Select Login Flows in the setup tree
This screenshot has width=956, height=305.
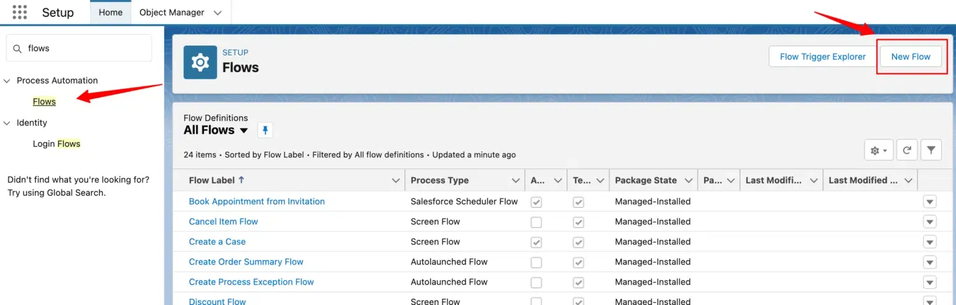[57, 144]
